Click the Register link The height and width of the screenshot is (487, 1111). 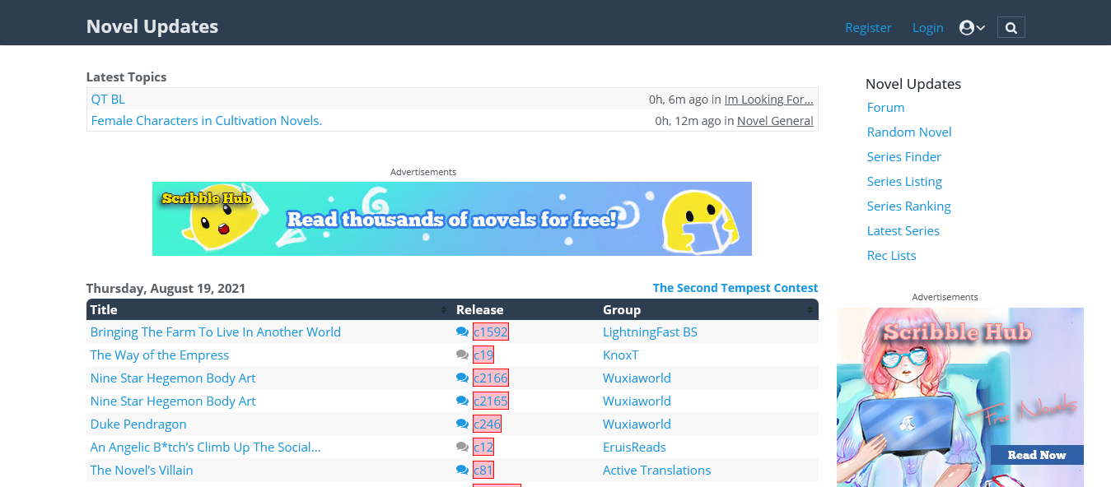coord(868,28)
